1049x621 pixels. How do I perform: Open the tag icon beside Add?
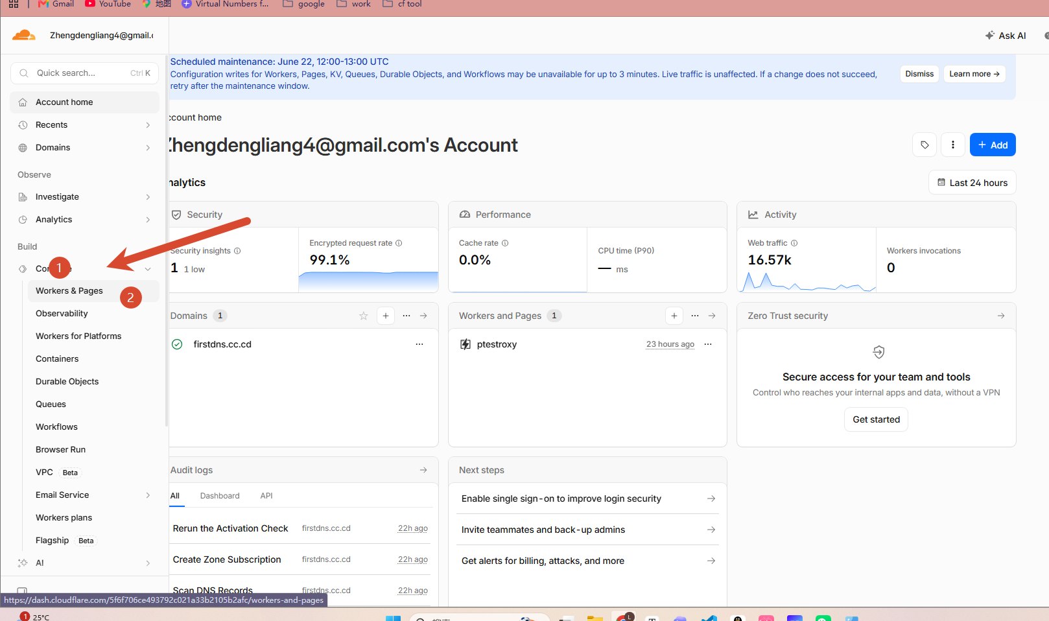(x=925, y=145)
